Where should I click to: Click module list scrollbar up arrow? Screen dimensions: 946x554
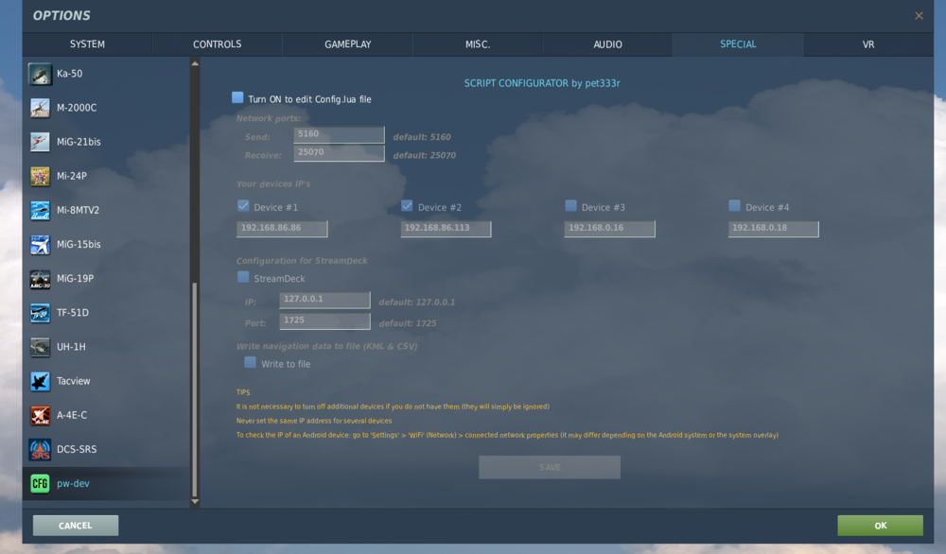click(195, 63)
